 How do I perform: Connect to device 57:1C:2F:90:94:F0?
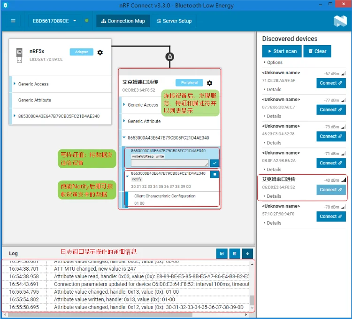coord(331,216)
